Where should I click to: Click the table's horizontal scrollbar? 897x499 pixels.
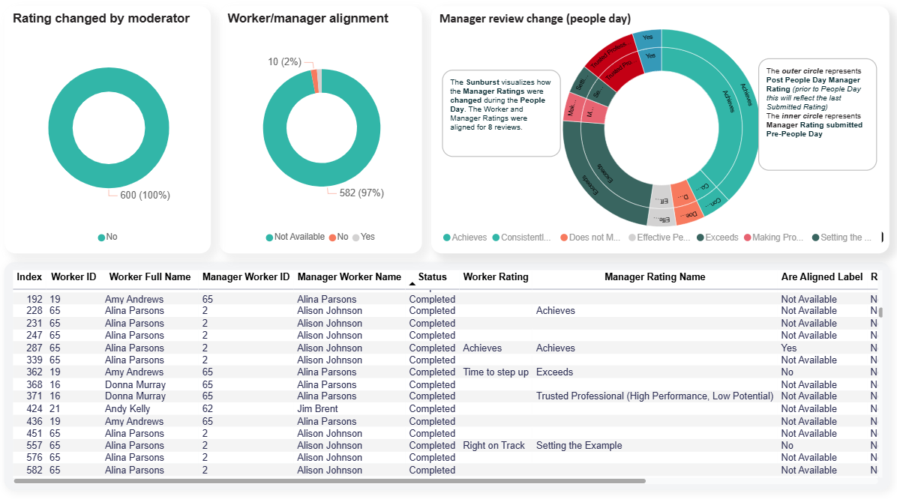click(x=330, y=481)
